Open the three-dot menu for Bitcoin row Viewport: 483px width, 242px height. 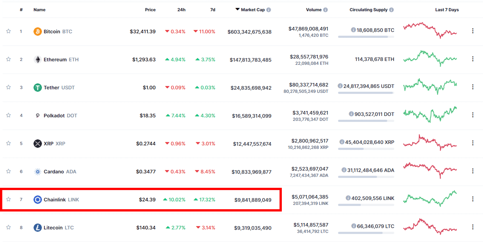coord(473,31)
